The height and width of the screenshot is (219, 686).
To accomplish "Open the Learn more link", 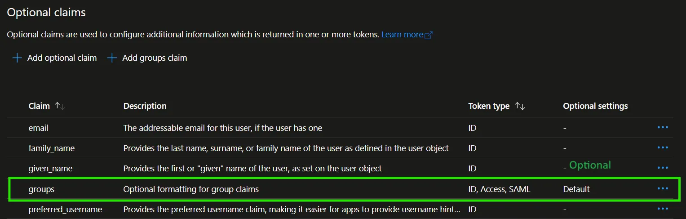I will 402,35.
